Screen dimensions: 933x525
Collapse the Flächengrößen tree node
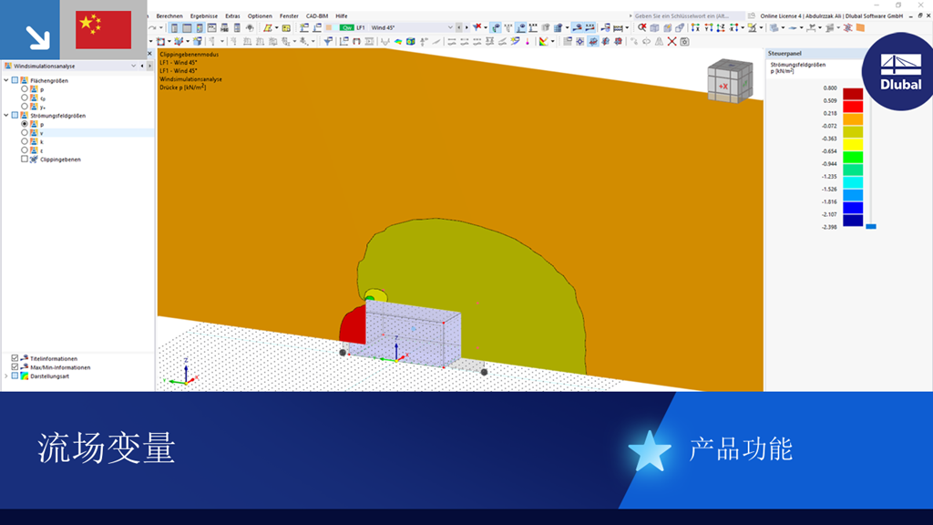pyautogui.click(x=6, y=80)
